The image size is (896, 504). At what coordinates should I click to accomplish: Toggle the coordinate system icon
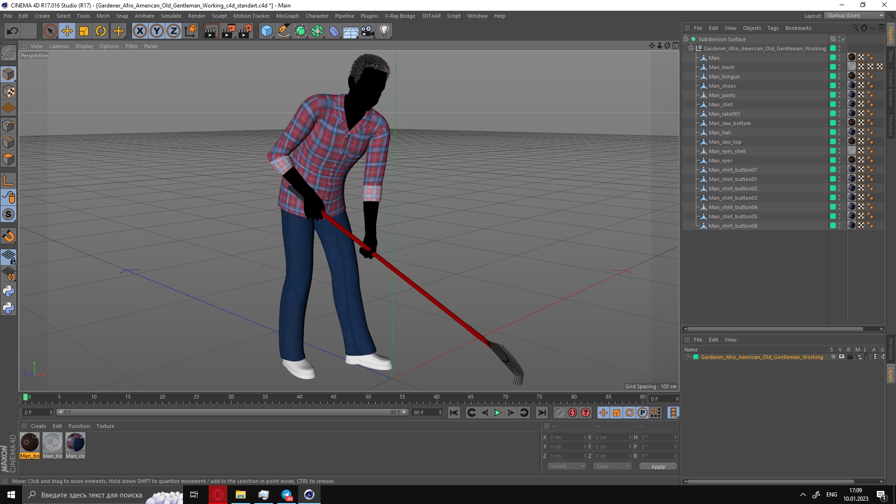[190, 31]
